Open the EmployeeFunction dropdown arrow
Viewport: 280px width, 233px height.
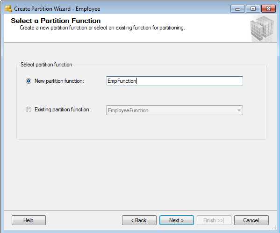(x=239, y=110)
